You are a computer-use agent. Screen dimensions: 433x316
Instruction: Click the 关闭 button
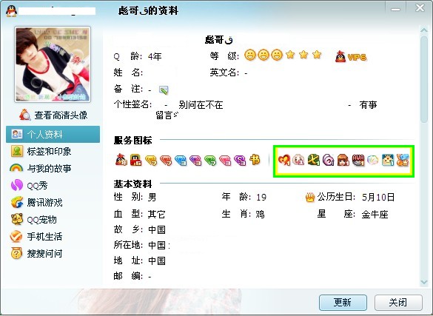pyautogui.click(x=398, y=303)
